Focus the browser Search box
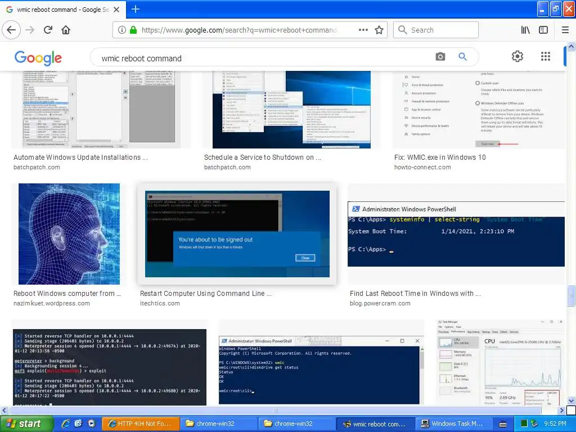Screen dimensions: 576x432 pyautogui.click(x=436, y=30)
